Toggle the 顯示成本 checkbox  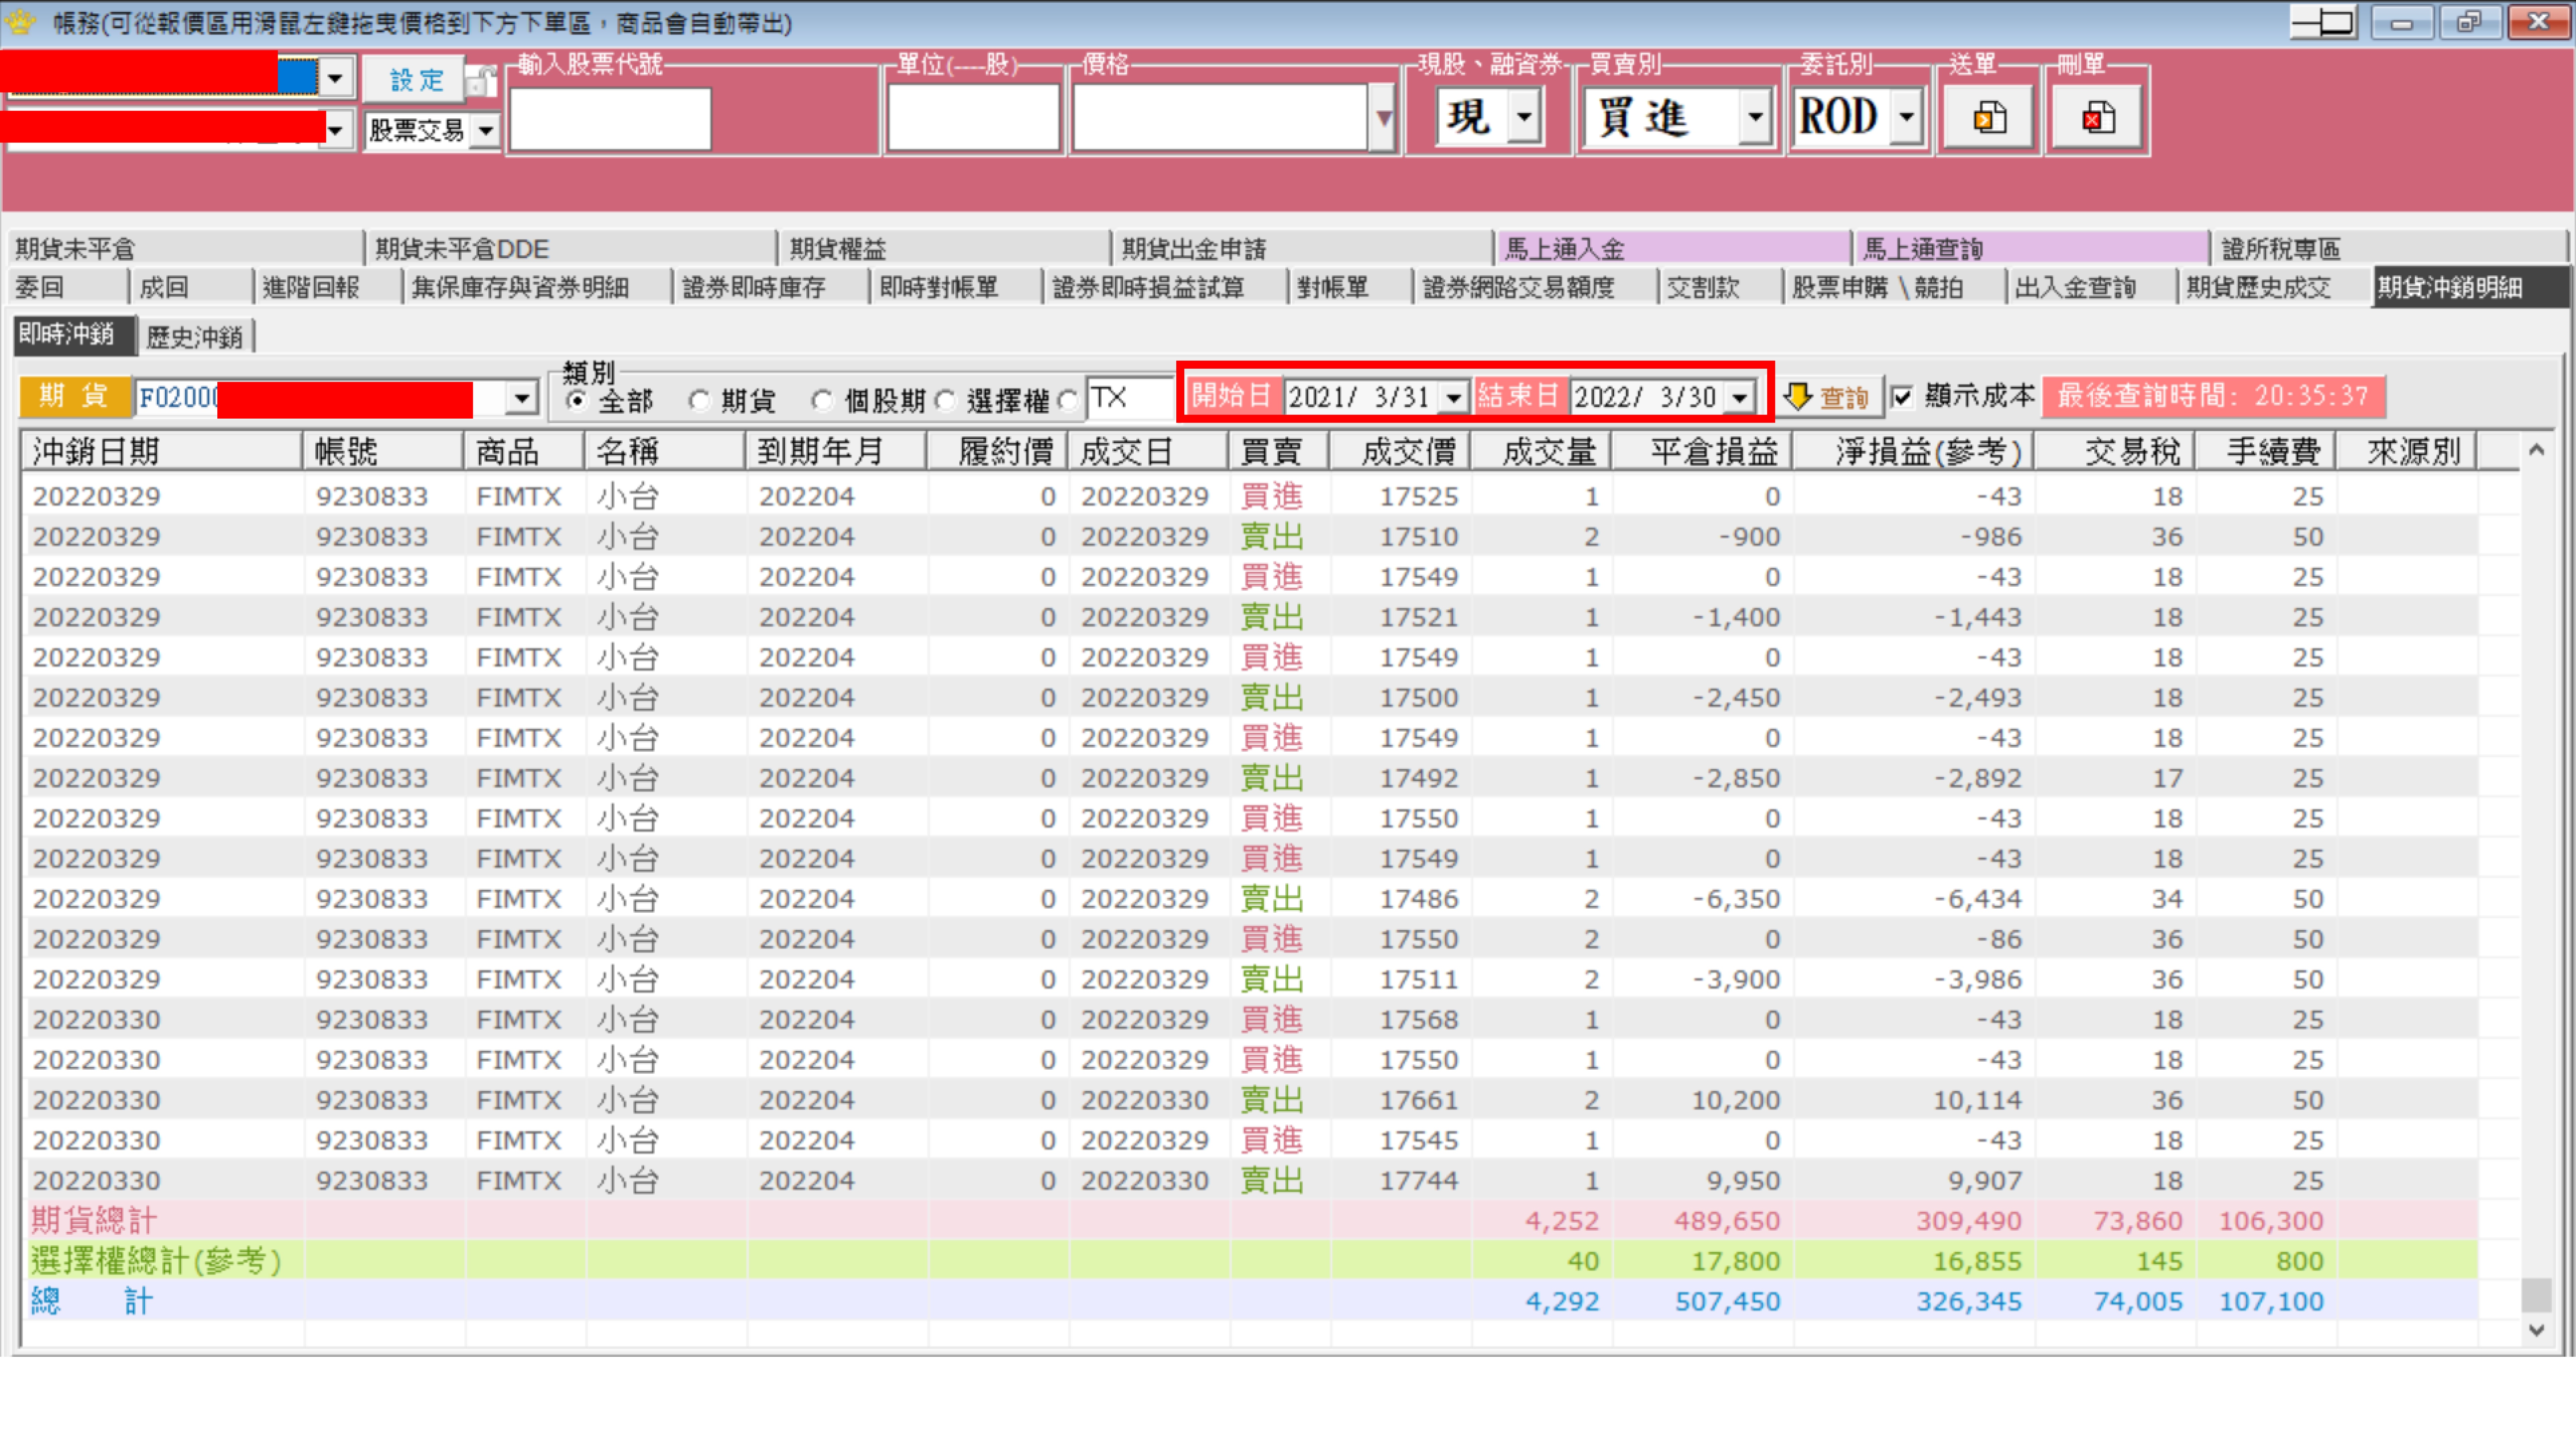point(1902,397)
